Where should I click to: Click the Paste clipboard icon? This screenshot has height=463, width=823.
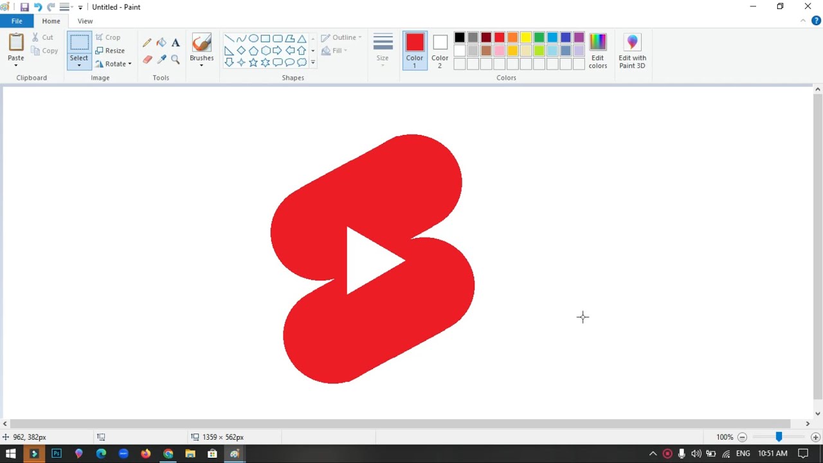tap(16, 42)
